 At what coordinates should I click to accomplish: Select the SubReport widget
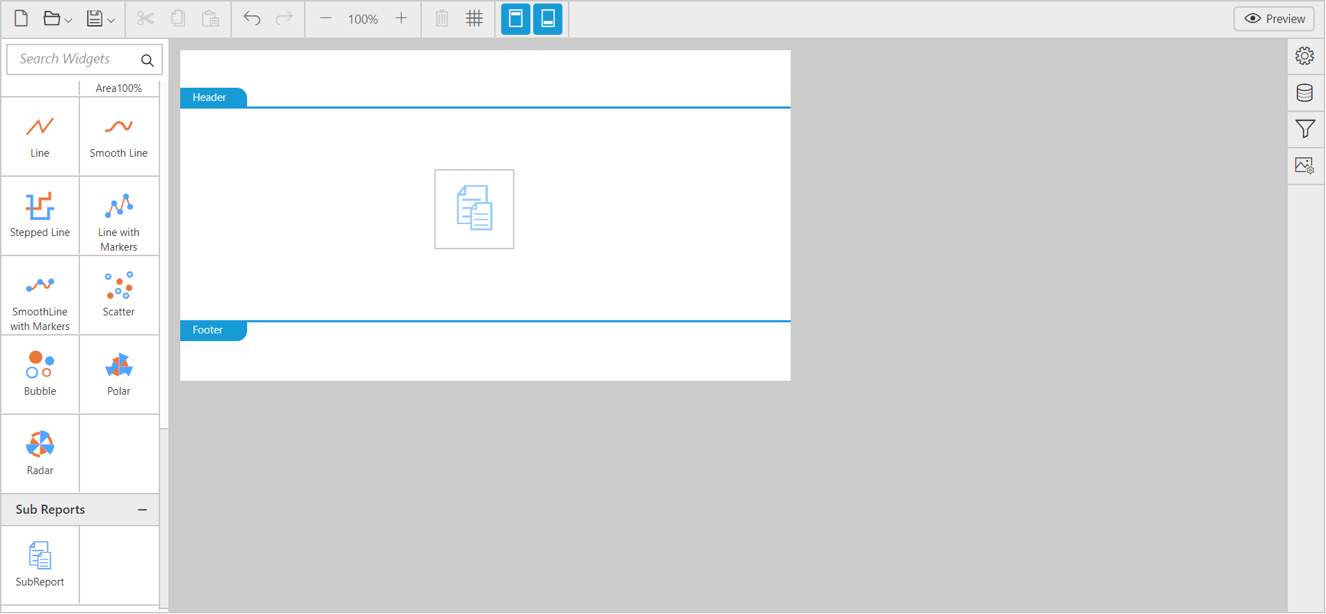[40, 565]
